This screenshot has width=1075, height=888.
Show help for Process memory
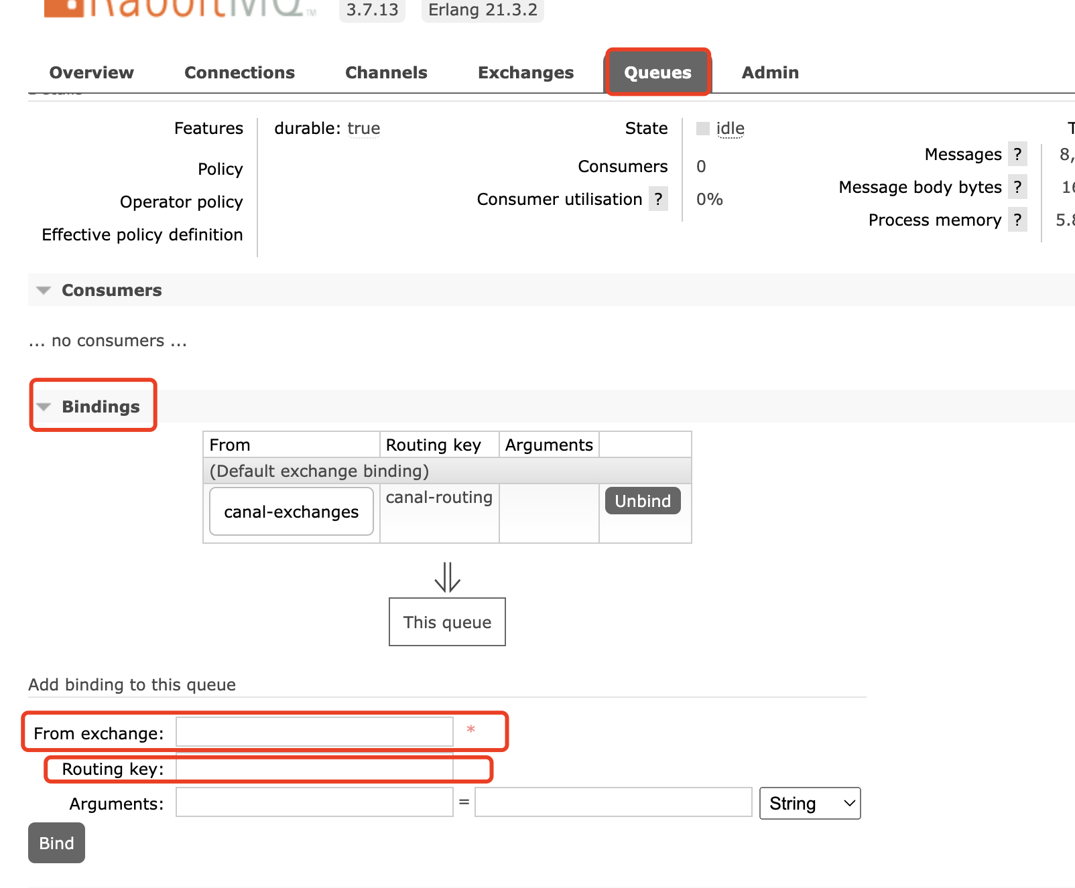coord(1017,220)
